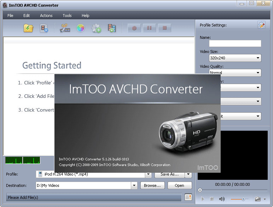Click the Remove file toolbar icon
This screenshot has width=273, height=207.
pyautogui.click(x=44, y=28)
